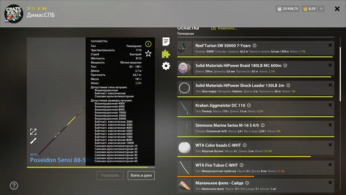Click the Разобрать button
Viewport: 346px width, 195px height.
coord(110,175)
